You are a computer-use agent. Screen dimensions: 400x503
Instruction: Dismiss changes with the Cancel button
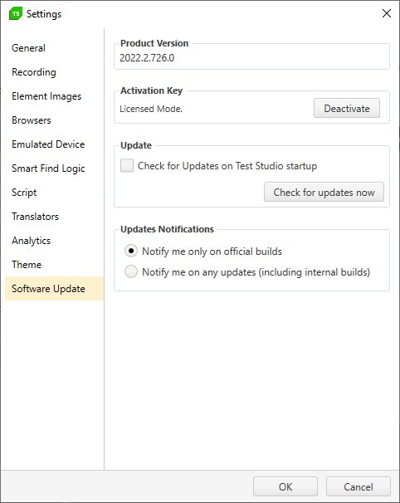tap(359, 486)
